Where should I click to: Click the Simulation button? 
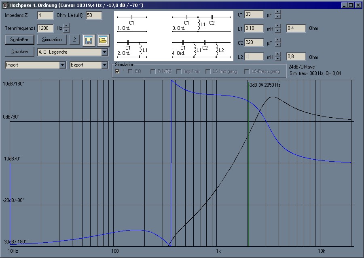[x=52, y=40]
